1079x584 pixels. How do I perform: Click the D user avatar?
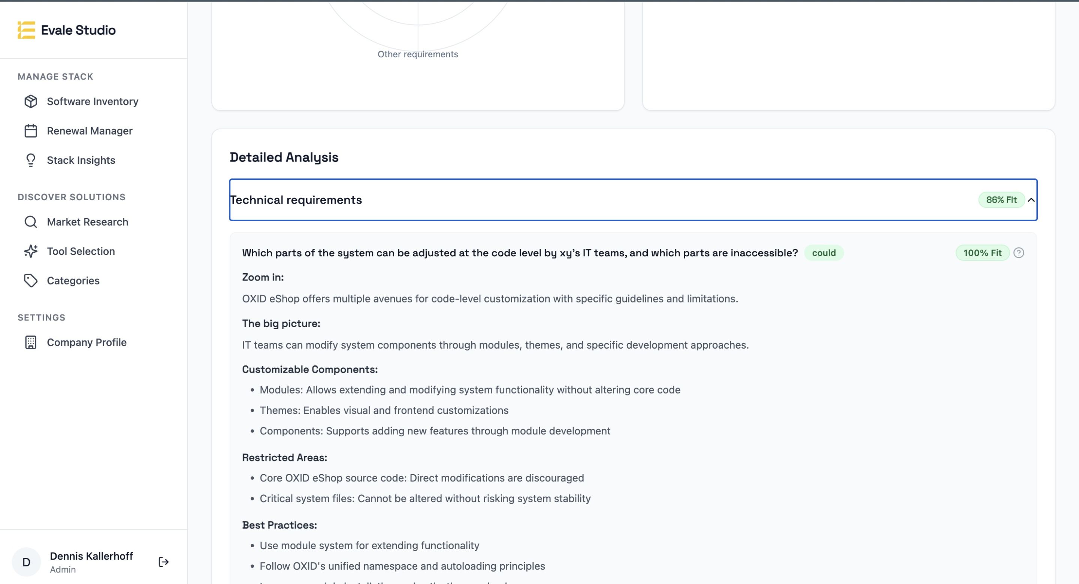point(26,562)
